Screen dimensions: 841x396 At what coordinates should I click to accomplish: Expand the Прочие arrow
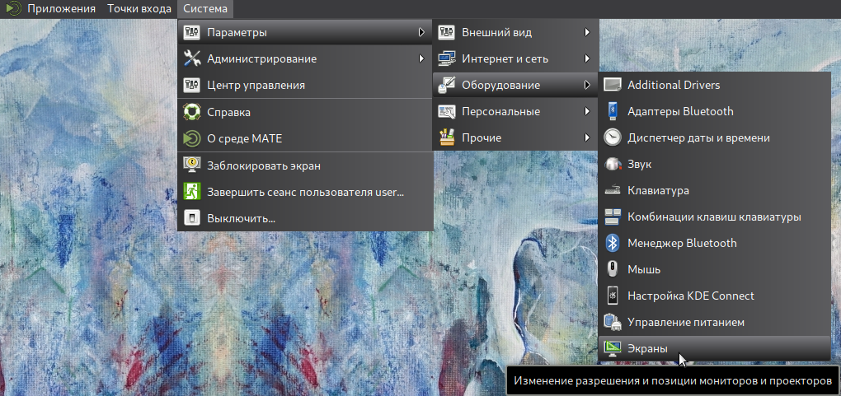pos(588,137)
